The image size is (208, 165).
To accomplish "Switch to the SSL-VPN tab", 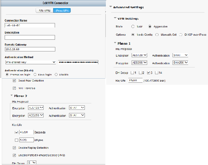I will (x=44, y=11).
